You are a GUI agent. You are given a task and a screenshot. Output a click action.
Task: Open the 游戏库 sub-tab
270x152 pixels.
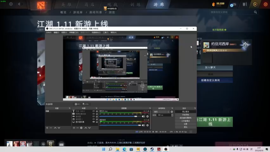coord(78,12)
